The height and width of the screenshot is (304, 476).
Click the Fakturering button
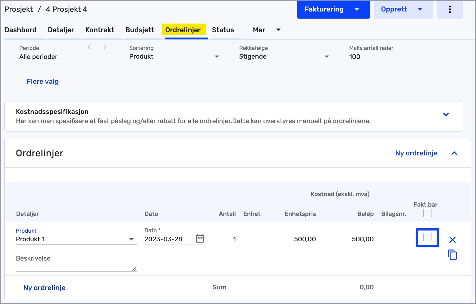click(x=324, y=9)
